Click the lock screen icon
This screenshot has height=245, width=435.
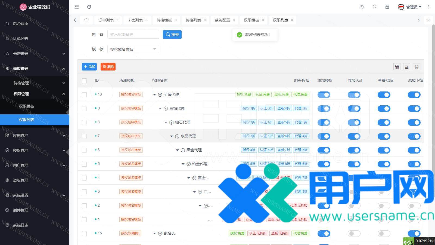387,7
